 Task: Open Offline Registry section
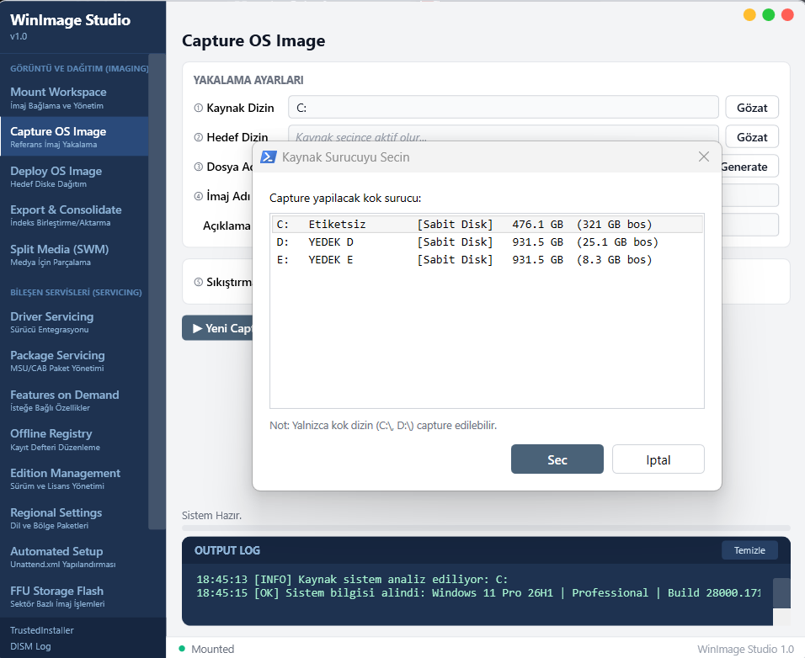(74, 439)
